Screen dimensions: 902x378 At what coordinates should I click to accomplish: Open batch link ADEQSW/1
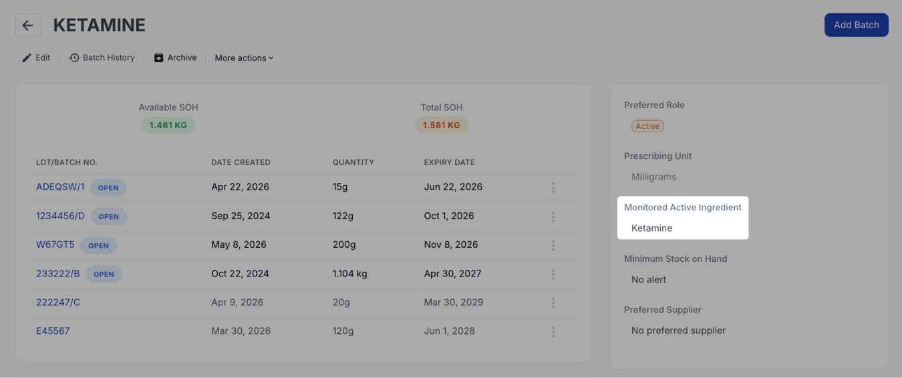coord(60,187)
